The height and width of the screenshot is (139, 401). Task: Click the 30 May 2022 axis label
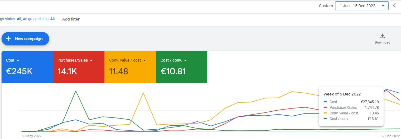tap(31, 136)
